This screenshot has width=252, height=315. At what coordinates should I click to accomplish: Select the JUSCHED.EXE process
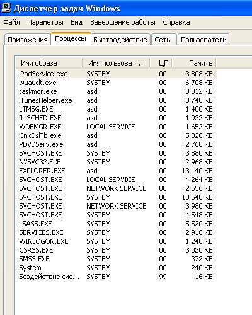coord(116,118)
